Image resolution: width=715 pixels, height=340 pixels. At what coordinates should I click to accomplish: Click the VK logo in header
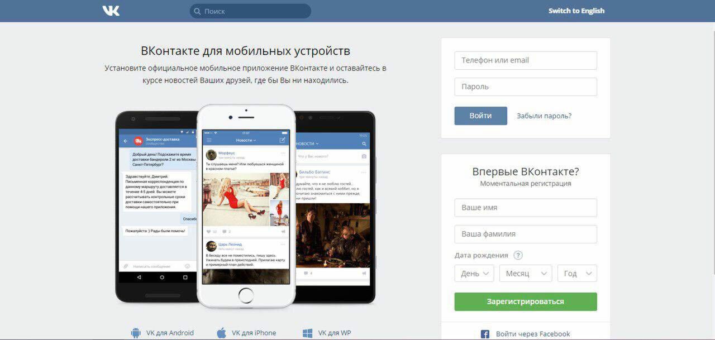pos(111,11)
